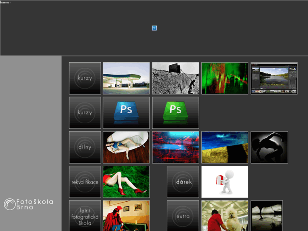The width and height of the screenshot is (308, 231).
Task: Open the Lightroom screenshot thumbnail
Action: click(x=274, y=78)
